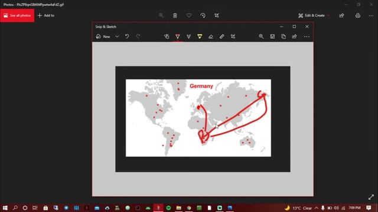Expand the hidden system tray icons chevron
Viewport: 378px width, 212px height.
tap(317, 208)
